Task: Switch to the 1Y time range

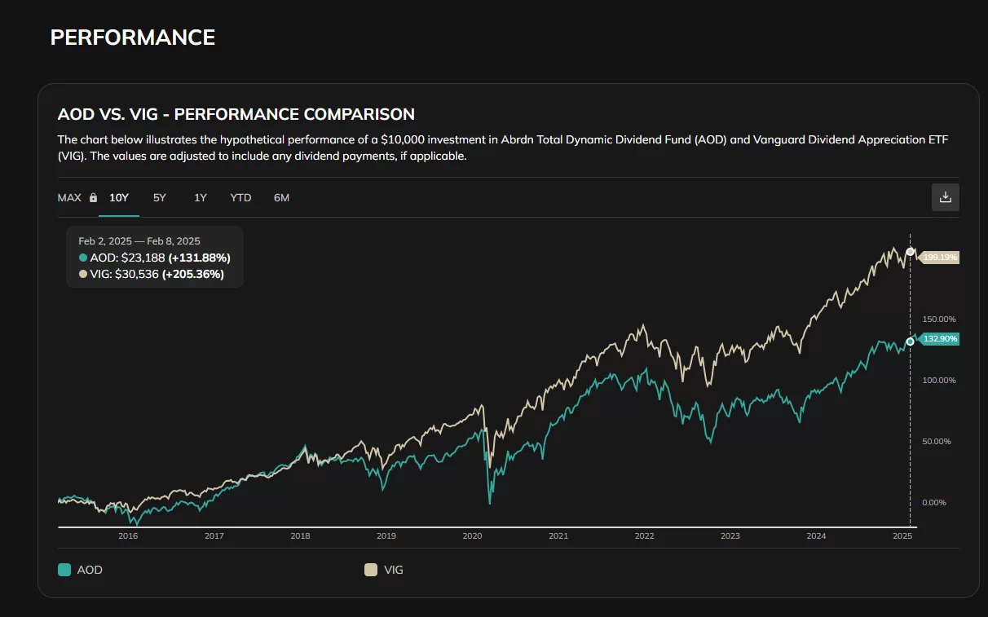Action: (201, 198)
